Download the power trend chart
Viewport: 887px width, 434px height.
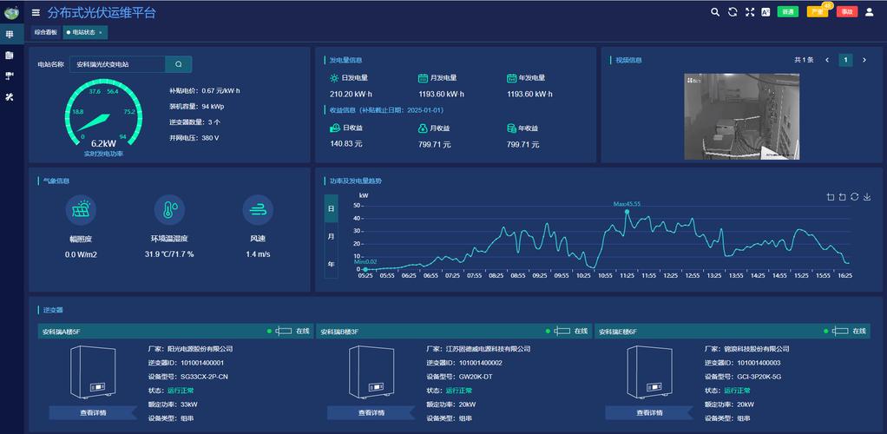tap(867, 196)
